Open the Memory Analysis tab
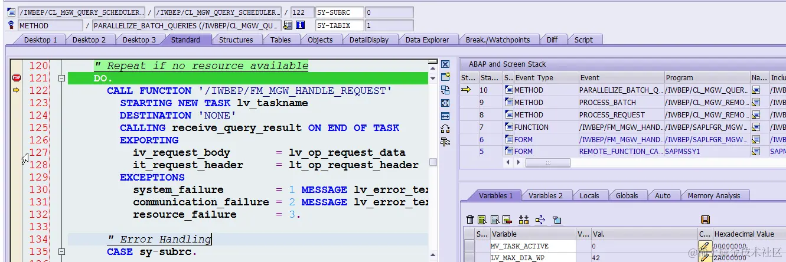This screenshot has width=786, height=262. pyautogui.click(x=713, y=195)
